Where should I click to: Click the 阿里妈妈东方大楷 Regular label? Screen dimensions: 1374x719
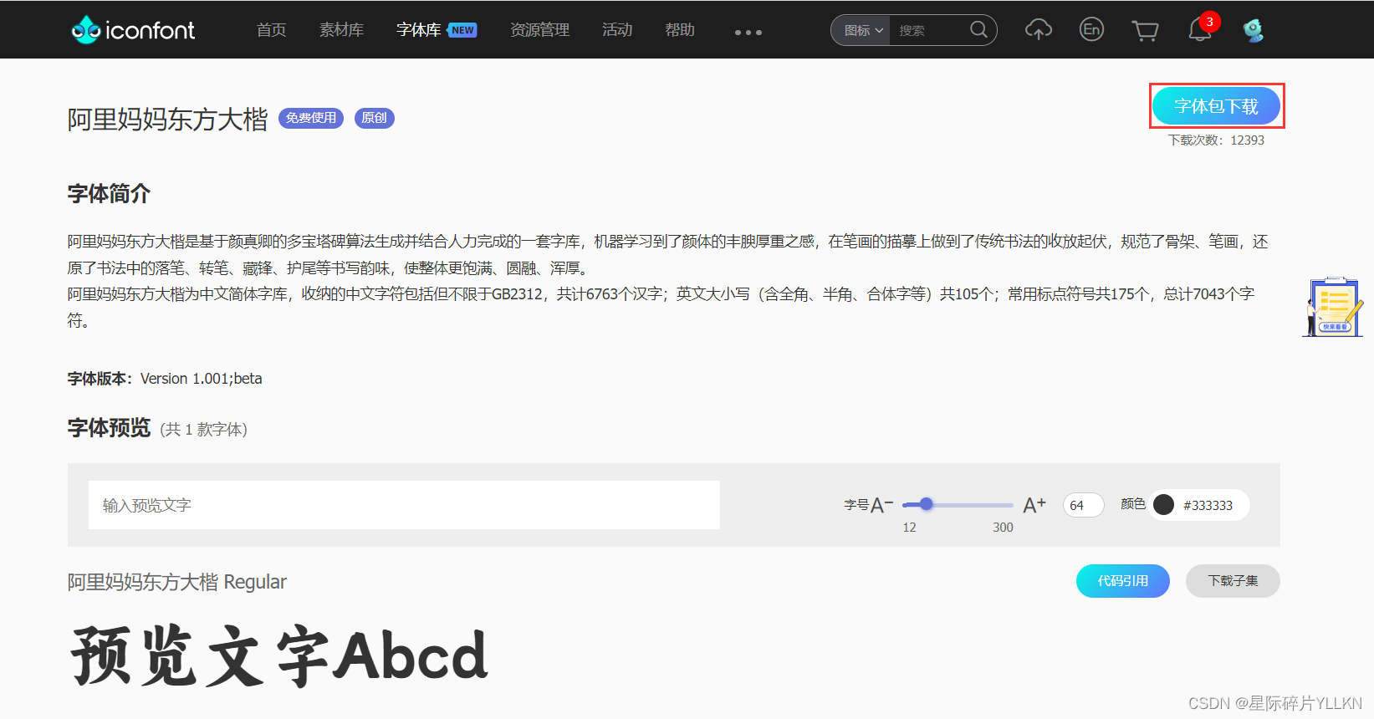177,582
